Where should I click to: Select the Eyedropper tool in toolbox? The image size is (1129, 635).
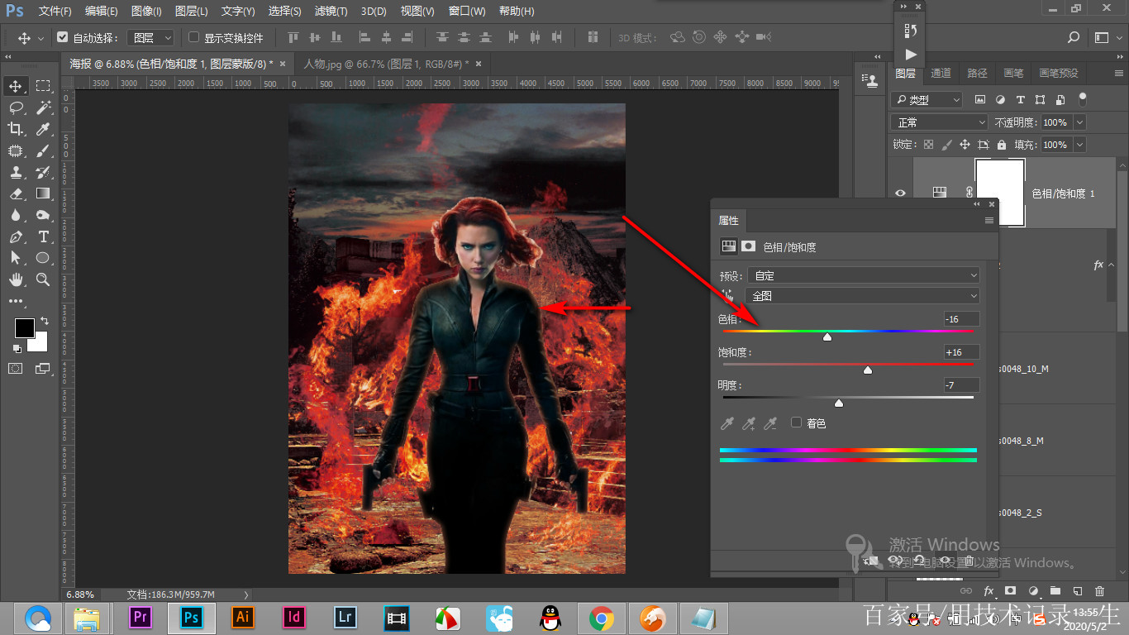(43, 129)
